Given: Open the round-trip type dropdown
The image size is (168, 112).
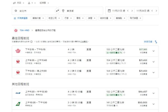Looking at the screenshot, I should point(18,3).
